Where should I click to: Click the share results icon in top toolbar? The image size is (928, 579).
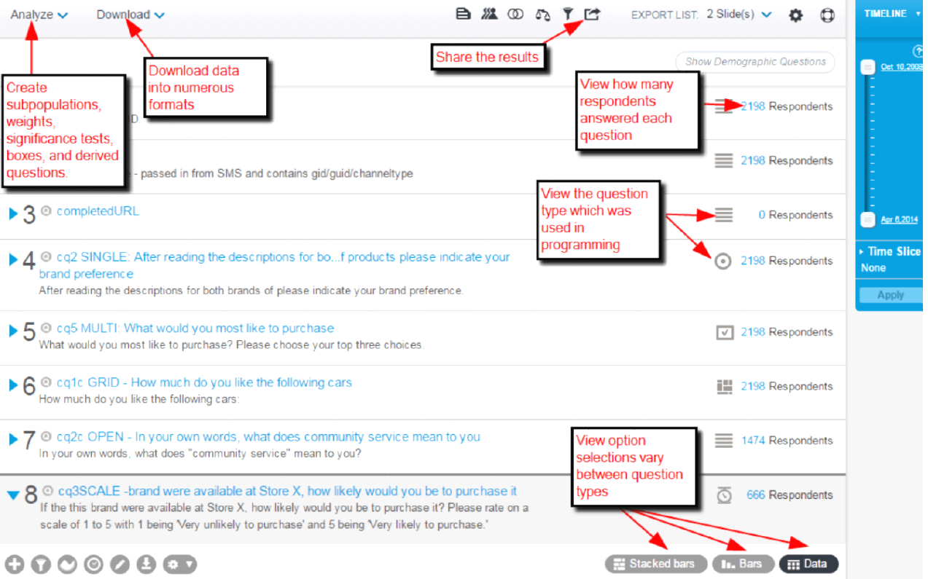coord(592,14)
